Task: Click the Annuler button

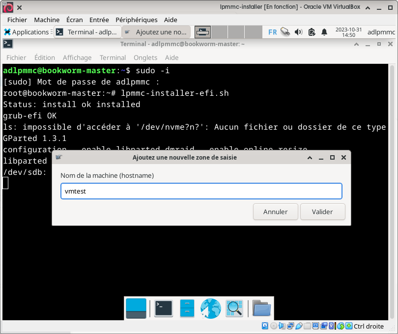Action: [x=275, y=212]
